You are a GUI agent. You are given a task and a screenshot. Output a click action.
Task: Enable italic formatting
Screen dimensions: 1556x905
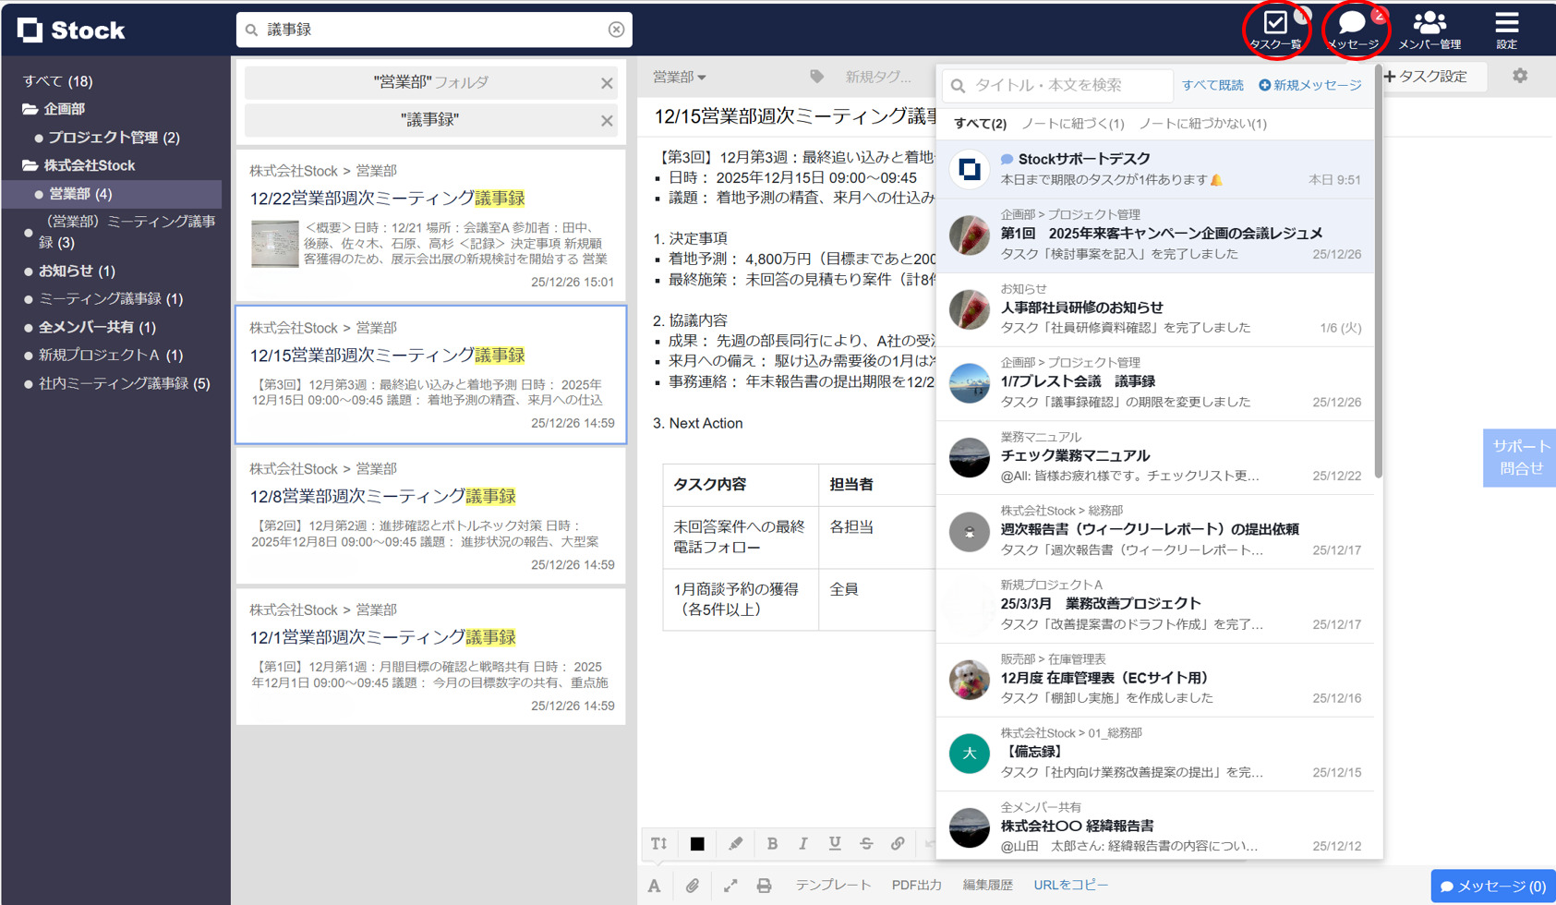tap(803, 843)
